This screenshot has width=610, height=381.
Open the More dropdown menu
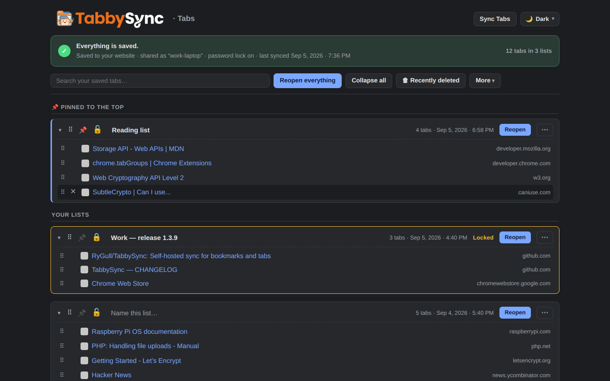click(485, 80)
